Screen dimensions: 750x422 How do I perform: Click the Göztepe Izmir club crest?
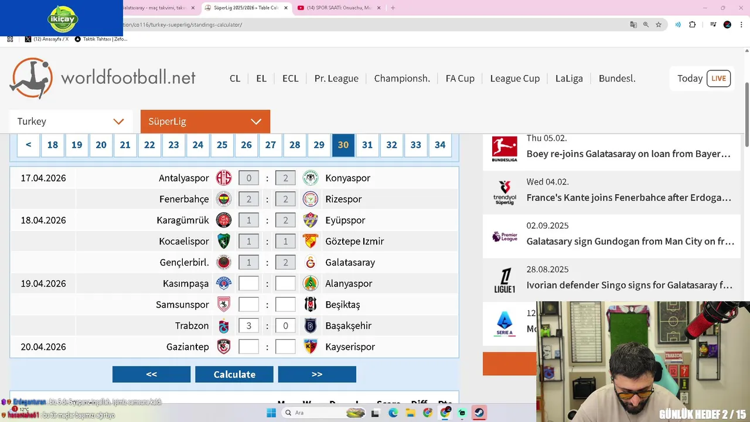[x=310, y=241]
